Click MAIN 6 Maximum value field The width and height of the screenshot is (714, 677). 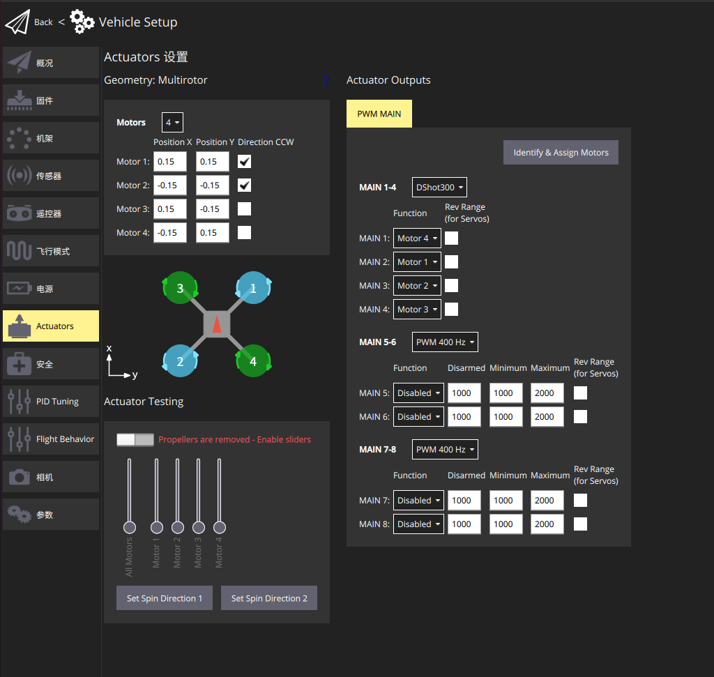(x=547, y=416)
